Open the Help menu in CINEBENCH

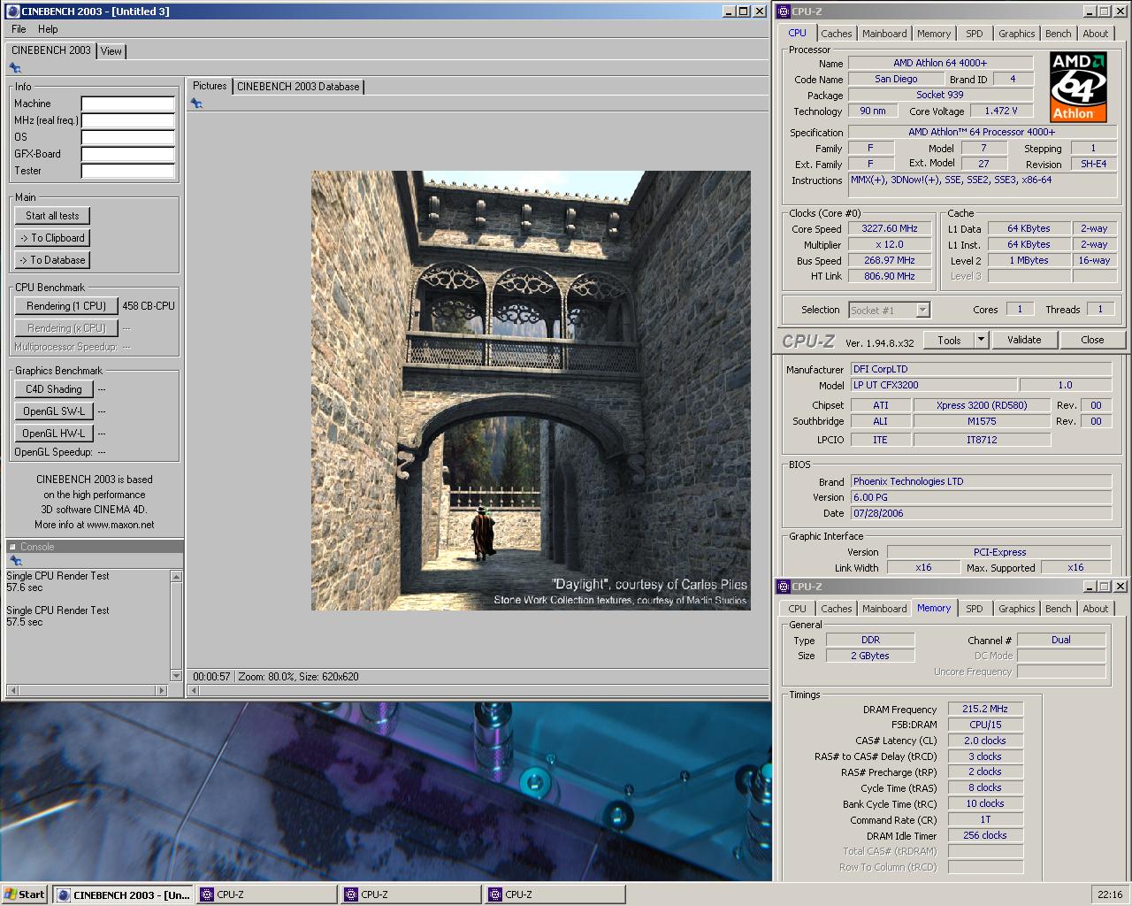point(48,29)
